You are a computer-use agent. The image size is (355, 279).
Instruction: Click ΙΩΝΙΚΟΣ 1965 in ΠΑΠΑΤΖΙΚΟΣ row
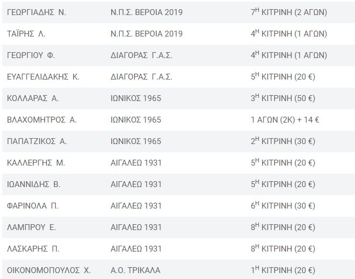[x=136, y=141]
